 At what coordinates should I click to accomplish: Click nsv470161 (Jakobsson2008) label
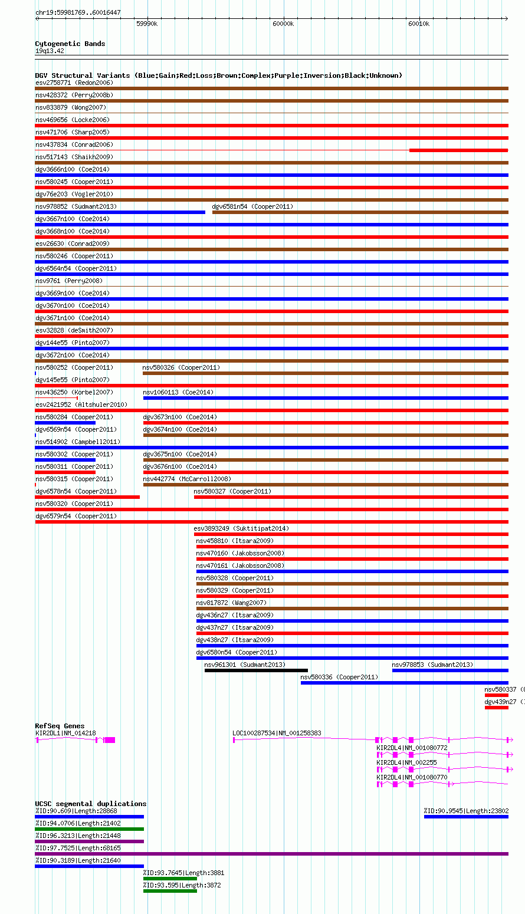[x=240, y=566]
